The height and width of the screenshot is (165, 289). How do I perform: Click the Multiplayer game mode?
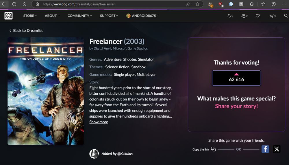tap(146, 75)
